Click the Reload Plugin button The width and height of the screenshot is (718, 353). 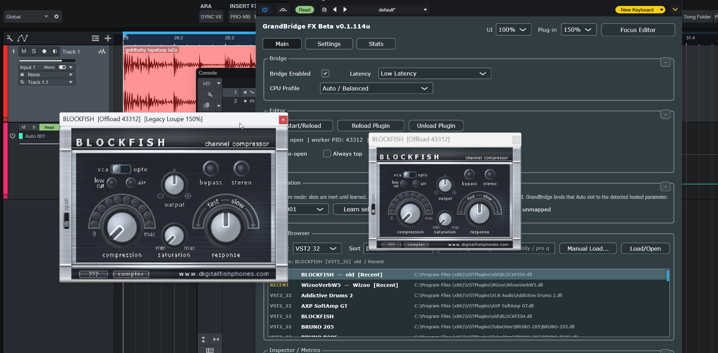371,126
